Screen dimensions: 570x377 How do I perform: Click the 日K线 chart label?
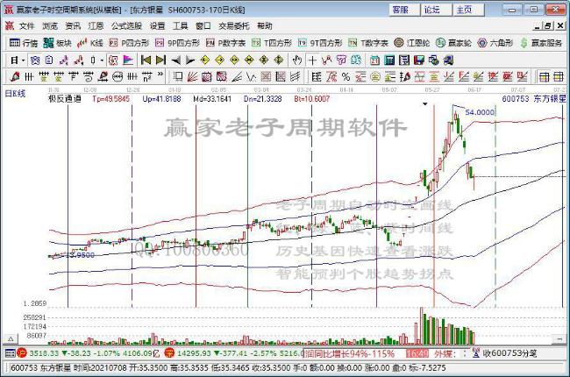click(x=15, y=94)
